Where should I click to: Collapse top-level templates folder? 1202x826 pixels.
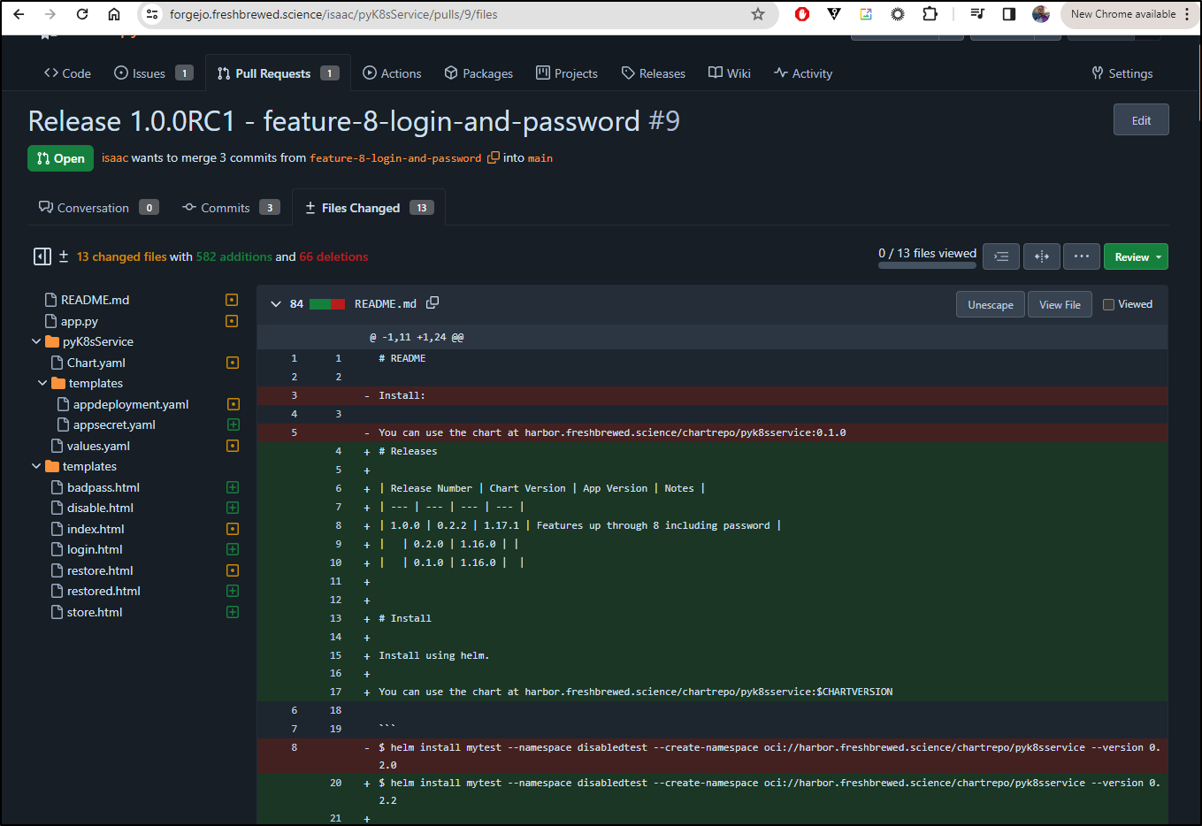point(36,466)
